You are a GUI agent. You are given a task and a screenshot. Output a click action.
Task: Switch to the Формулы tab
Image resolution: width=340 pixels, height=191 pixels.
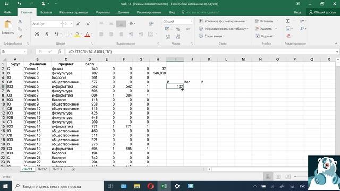pos(103,12)
